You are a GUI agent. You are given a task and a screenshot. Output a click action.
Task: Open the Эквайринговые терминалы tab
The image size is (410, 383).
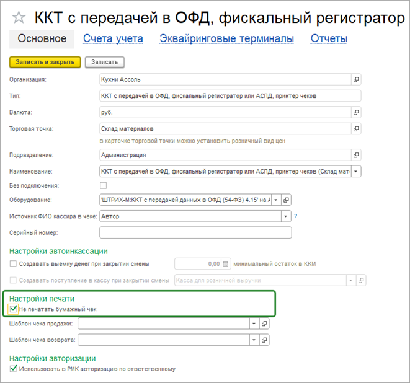click(x=226, y=38)
